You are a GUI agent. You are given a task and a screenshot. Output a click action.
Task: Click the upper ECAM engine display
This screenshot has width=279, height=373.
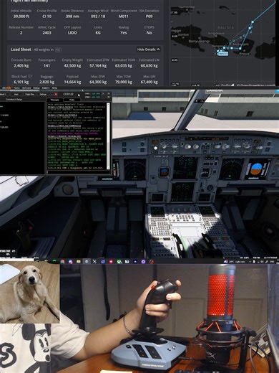[185, 167]
